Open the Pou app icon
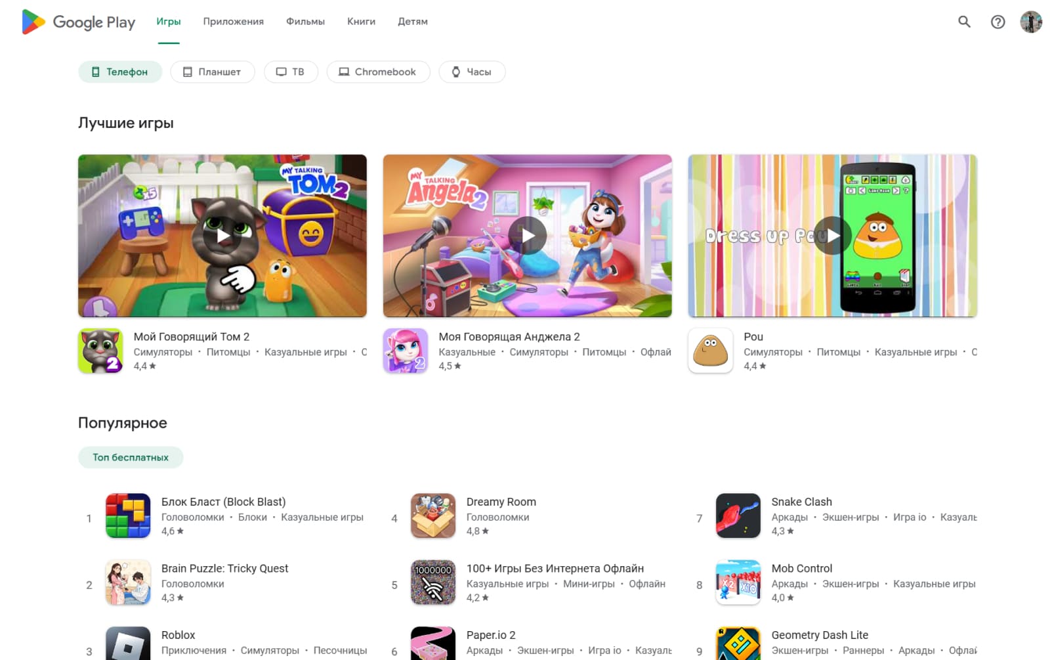 point(709,351)
